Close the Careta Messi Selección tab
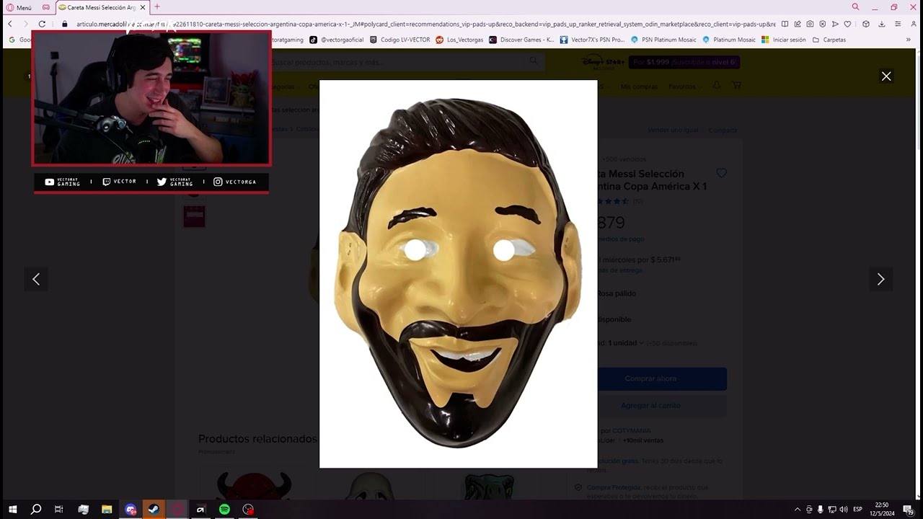Screen dimensions: 923x519 pyautogui.click(x=143, y=7)
